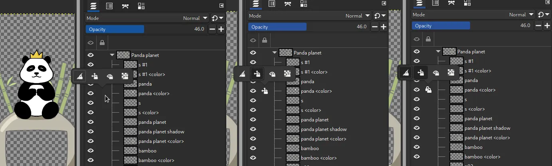
Task: Click the Opacity slider in the left panel
Action: 146,29
